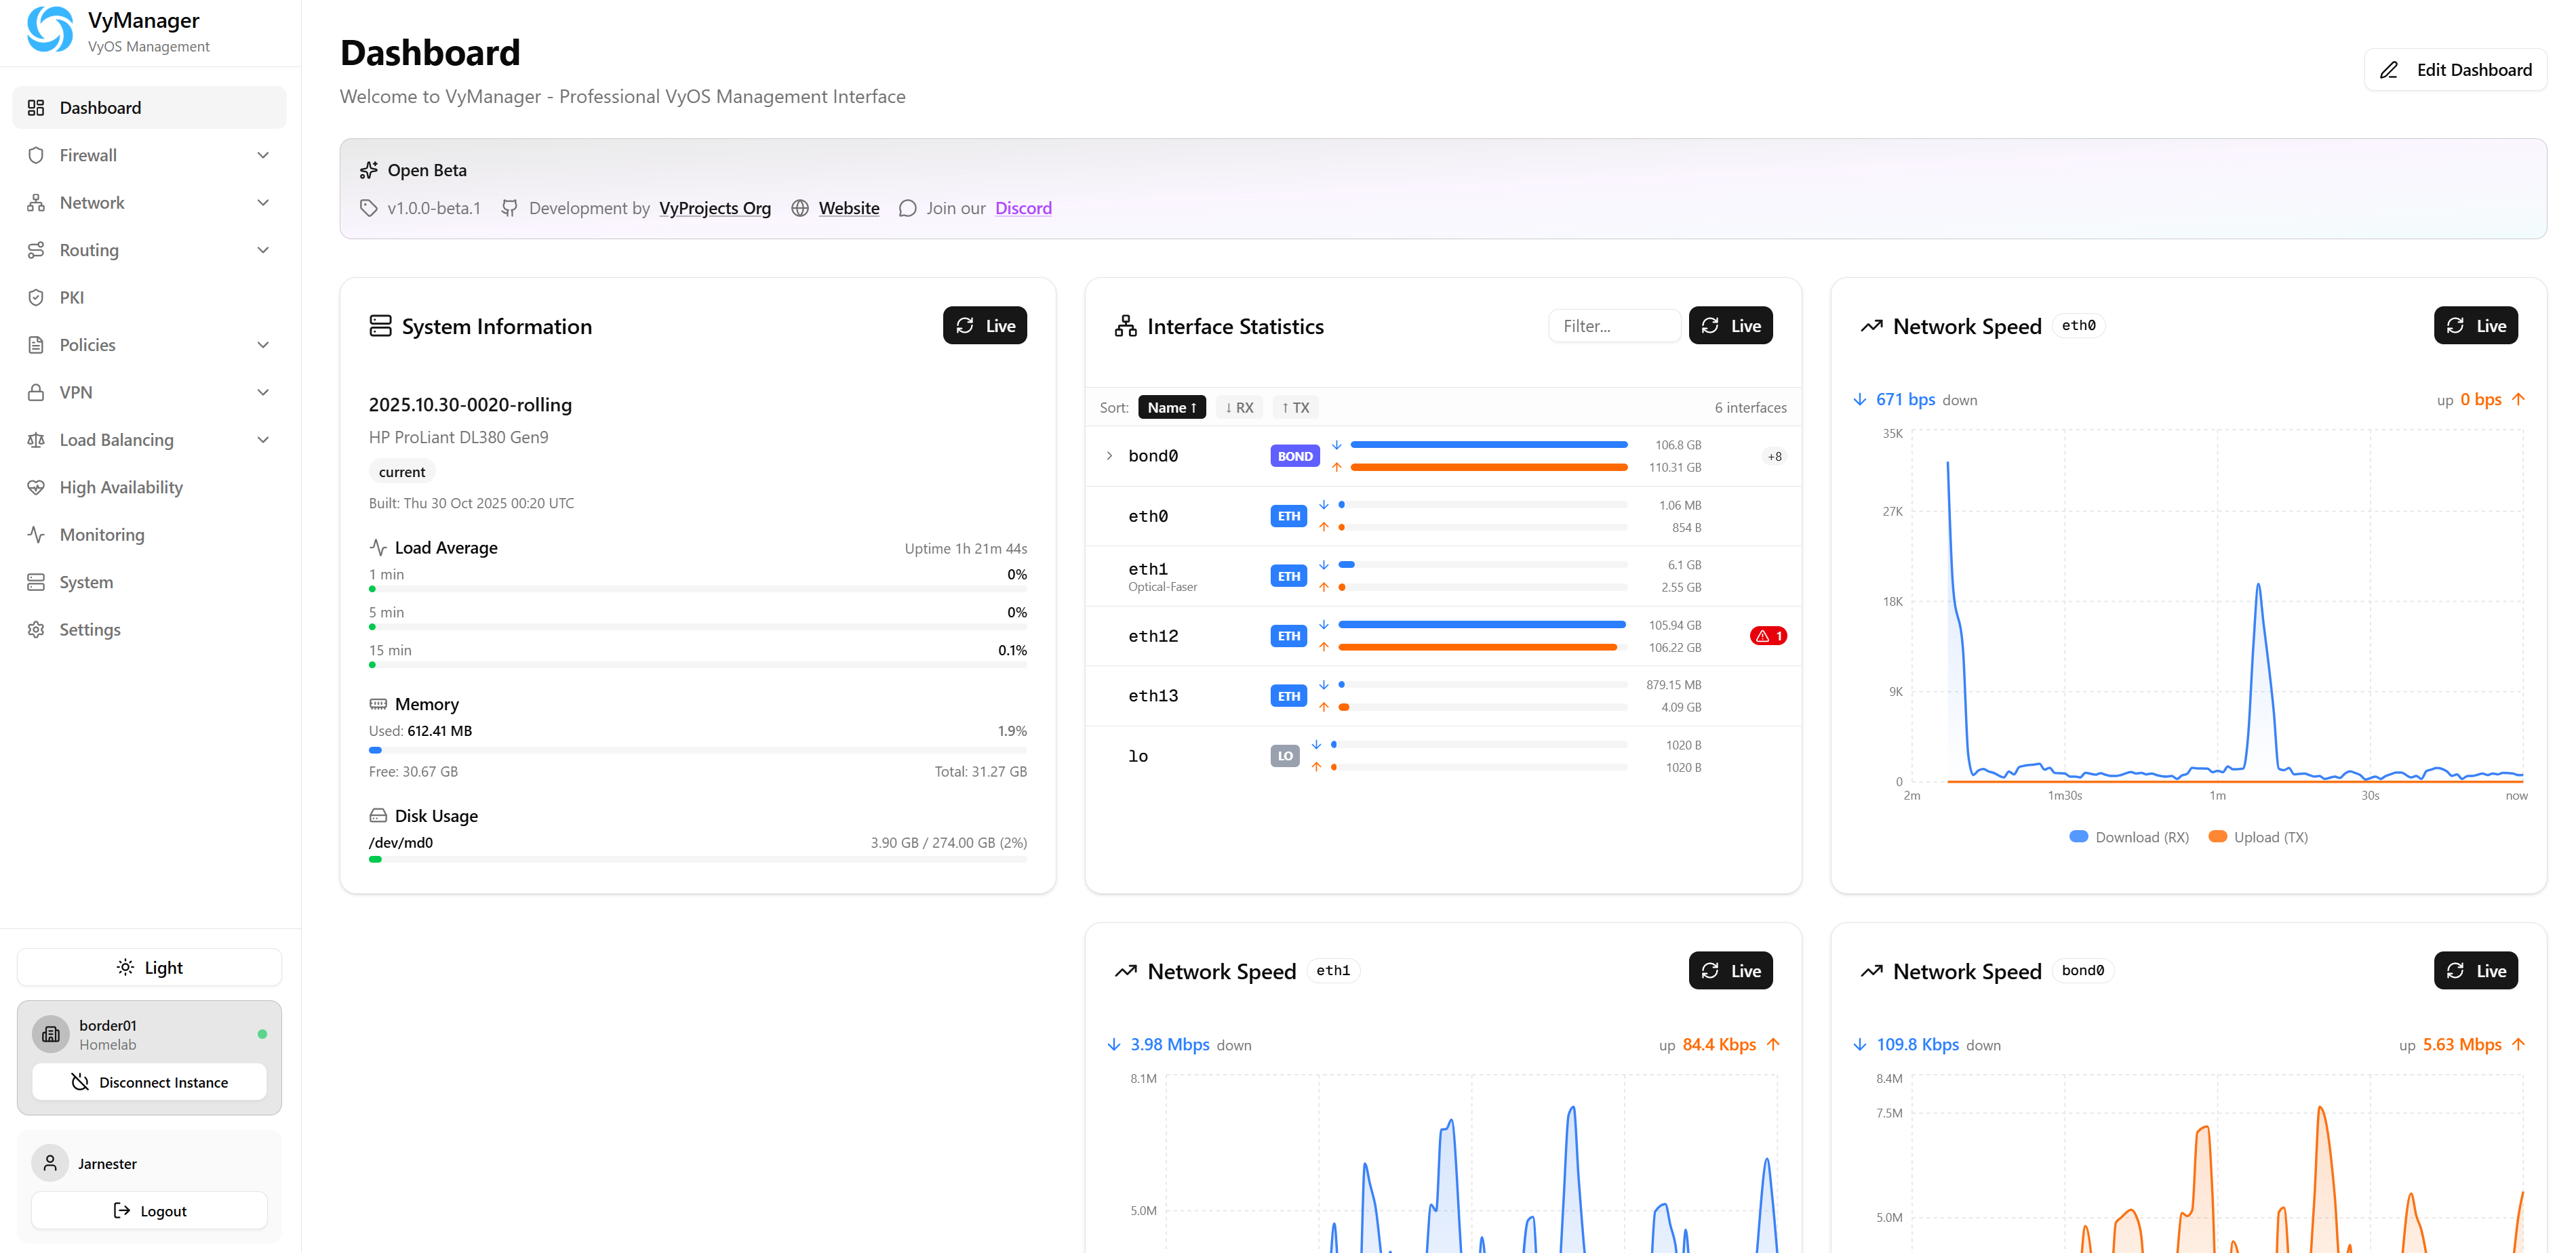Click the interface Filter input field
Screen dimensions: 2576x1253
1614,325
